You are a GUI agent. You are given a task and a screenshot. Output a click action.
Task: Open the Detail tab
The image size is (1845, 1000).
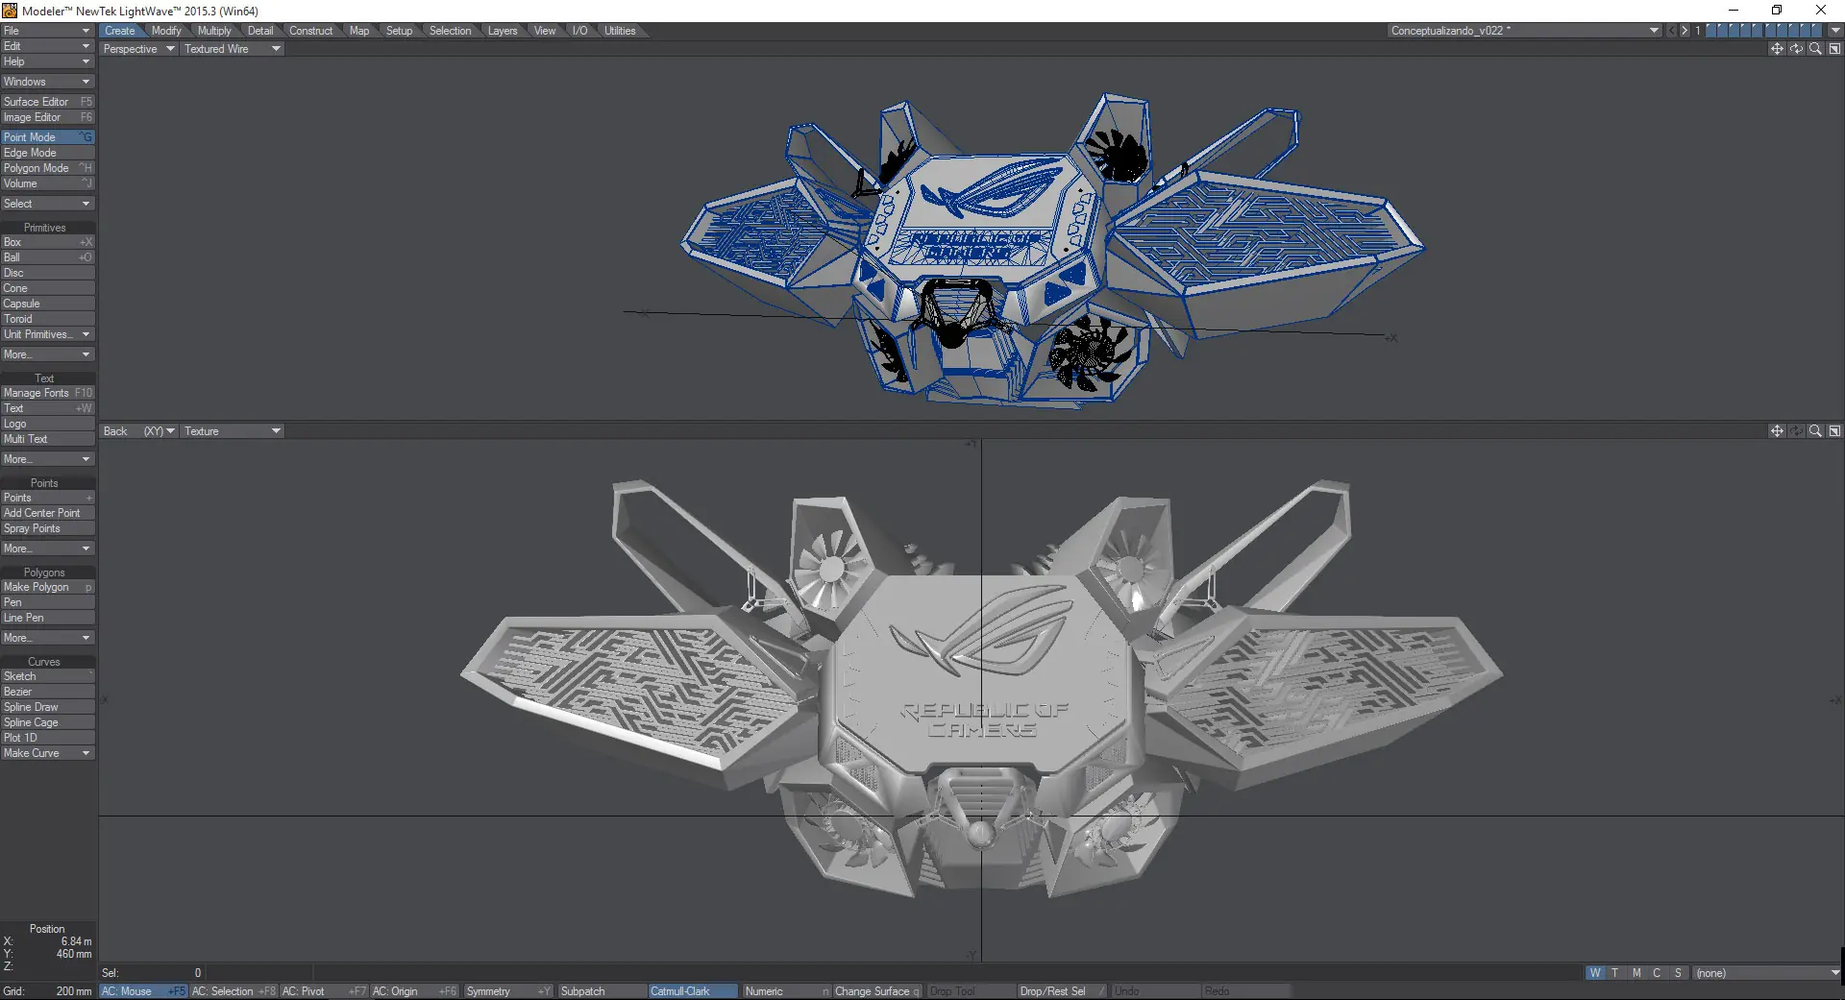click(x=260, y=31)
